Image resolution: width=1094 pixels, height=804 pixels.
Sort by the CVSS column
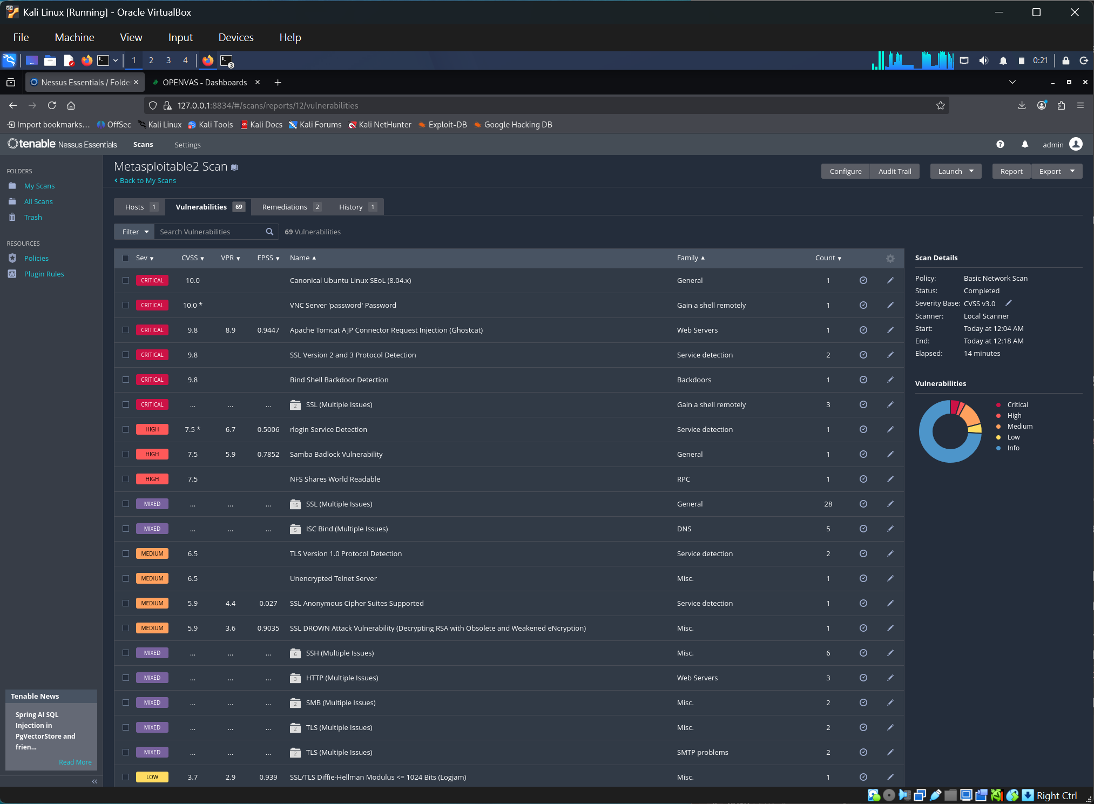click(x=193, y=258)
